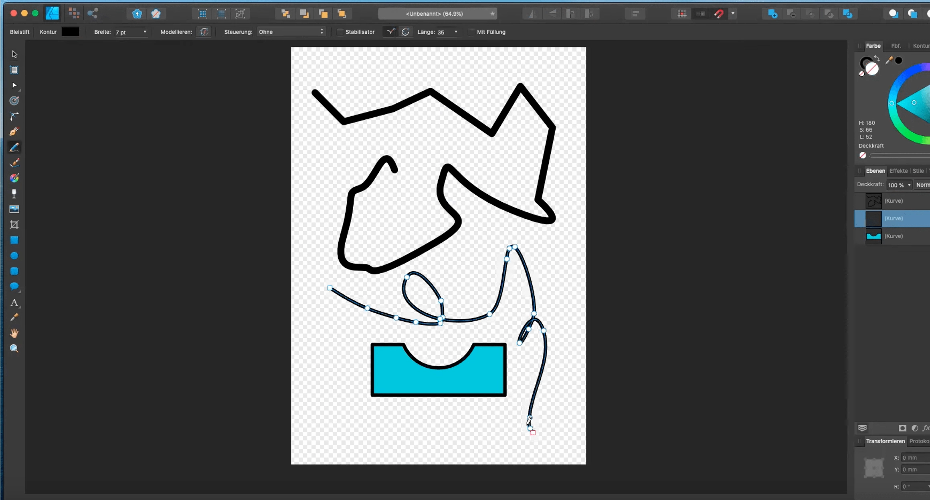Enable the Mit Füllung checkbox
This screenshot has height=500, width=930.
(x=471, y=32)
